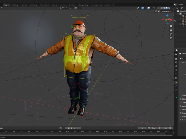Add a new workspace with plus button
Image resolution: width=186 pixels, height=139 pixels.
pos(113,5)
